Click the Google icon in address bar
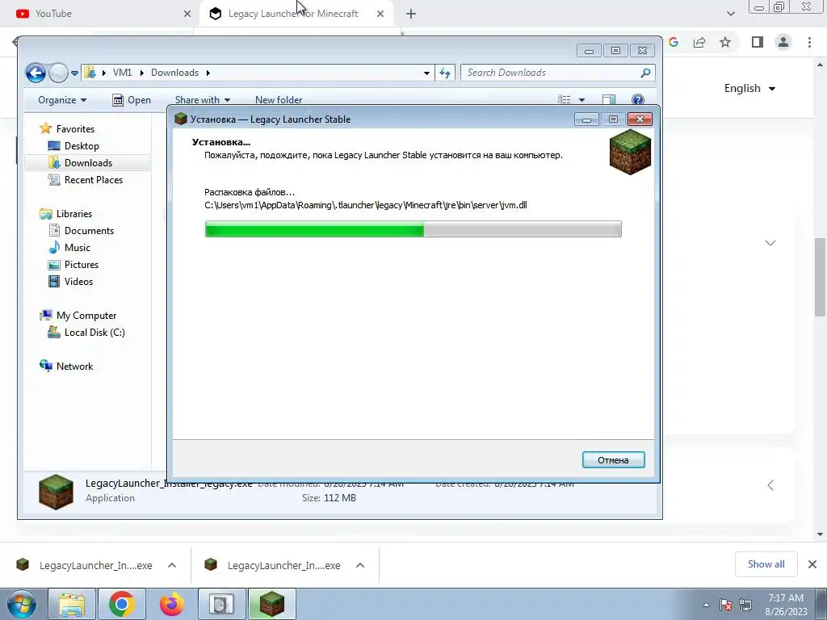The image size is (827, 620). [x=674, y=42]
